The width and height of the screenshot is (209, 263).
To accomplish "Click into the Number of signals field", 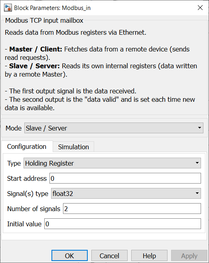I will pyautogui.click(x=132, y=209).
